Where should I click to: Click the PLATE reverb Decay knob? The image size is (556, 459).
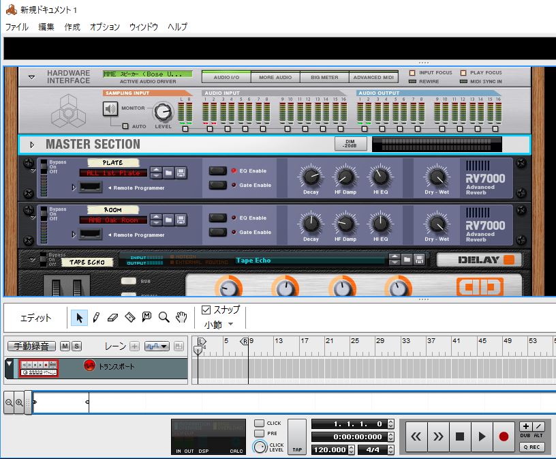[311, 177]
